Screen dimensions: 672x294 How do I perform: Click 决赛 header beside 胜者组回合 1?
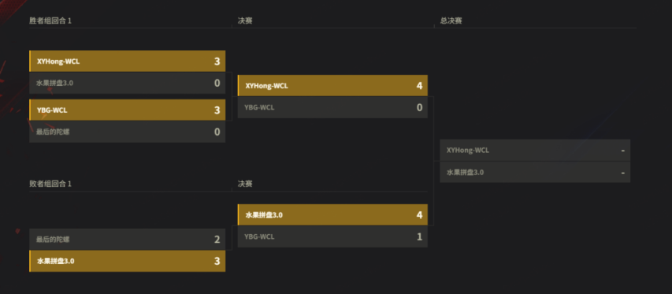[245, 20]
